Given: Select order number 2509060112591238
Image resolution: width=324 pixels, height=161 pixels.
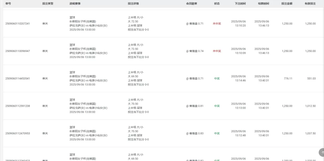Looking at the screenshot, I should (x=18, y=106).
